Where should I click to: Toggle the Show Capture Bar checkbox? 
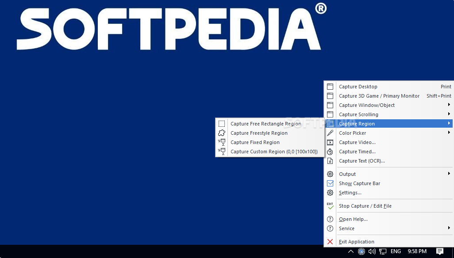[x=330, y=183]
